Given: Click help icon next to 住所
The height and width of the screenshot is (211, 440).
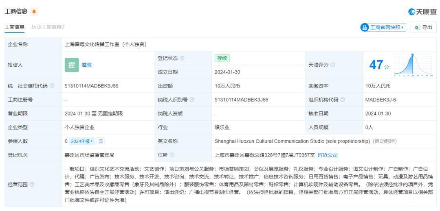Looking at the screenshot, I should (x=172, y=155).
